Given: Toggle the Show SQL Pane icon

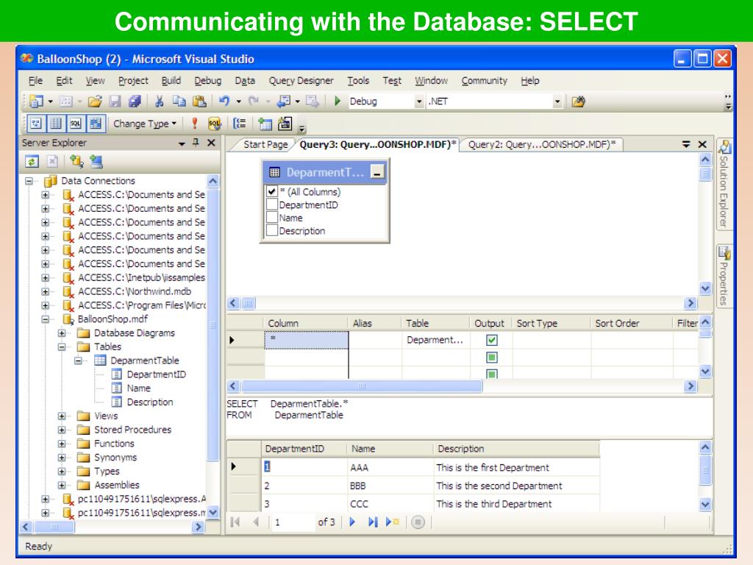Looking at the screenshot, I should (x=76, y=124).
